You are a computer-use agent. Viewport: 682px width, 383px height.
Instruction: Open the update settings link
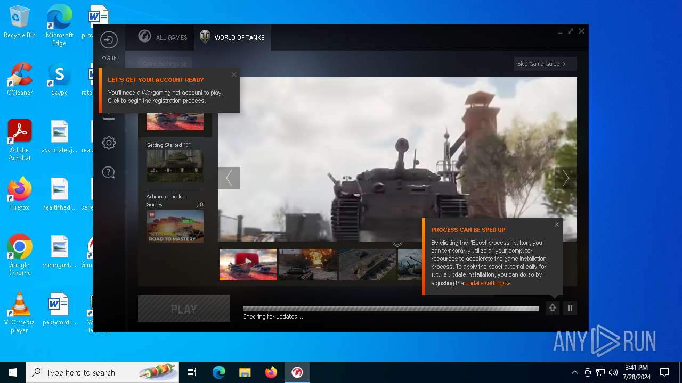[488, 283]
